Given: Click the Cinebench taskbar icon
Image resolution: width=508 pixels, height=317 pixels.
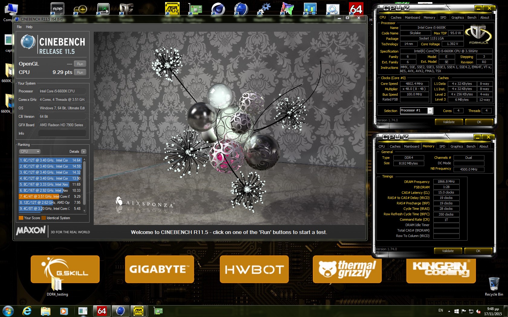Looking at the screenshot, I should [120, 311].
